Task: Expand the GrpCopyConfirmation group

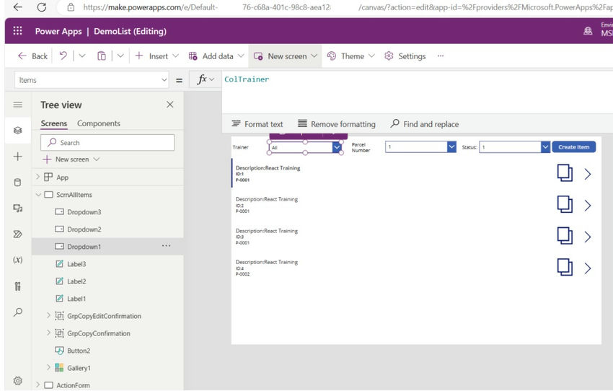Action: tap(48, 333)
